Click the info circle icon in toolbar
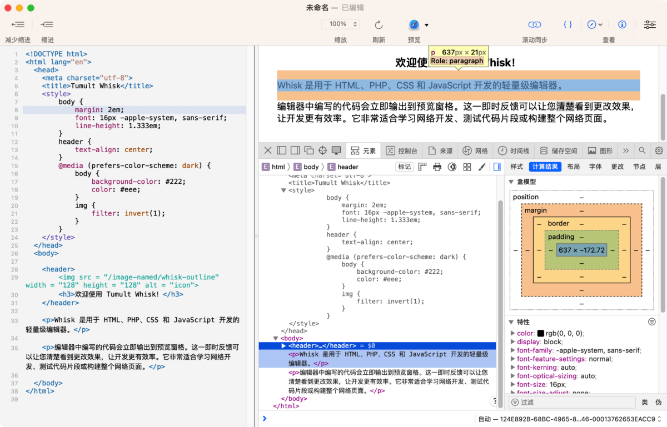Image resolution: width=667 pixels, height=427 pixels. coord(623,24)
